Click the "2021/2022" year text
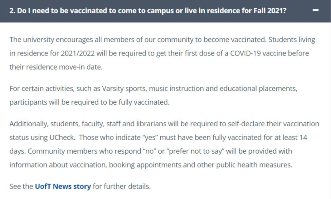The image size is (331, 199). 78,53
